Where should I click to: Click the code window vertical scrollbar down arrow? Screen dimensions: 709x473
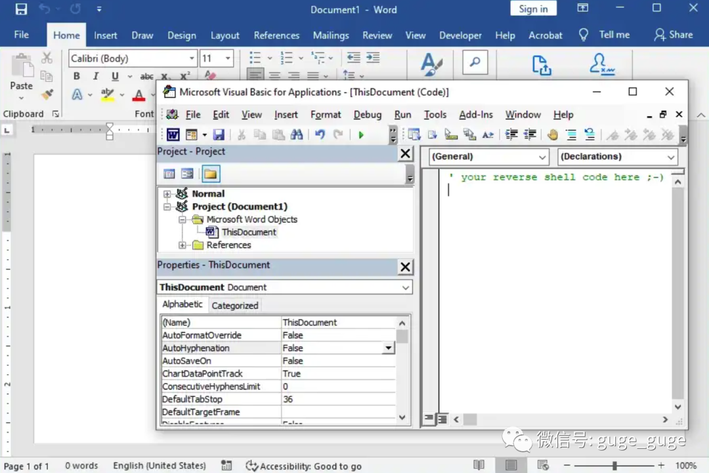[677, 407]
